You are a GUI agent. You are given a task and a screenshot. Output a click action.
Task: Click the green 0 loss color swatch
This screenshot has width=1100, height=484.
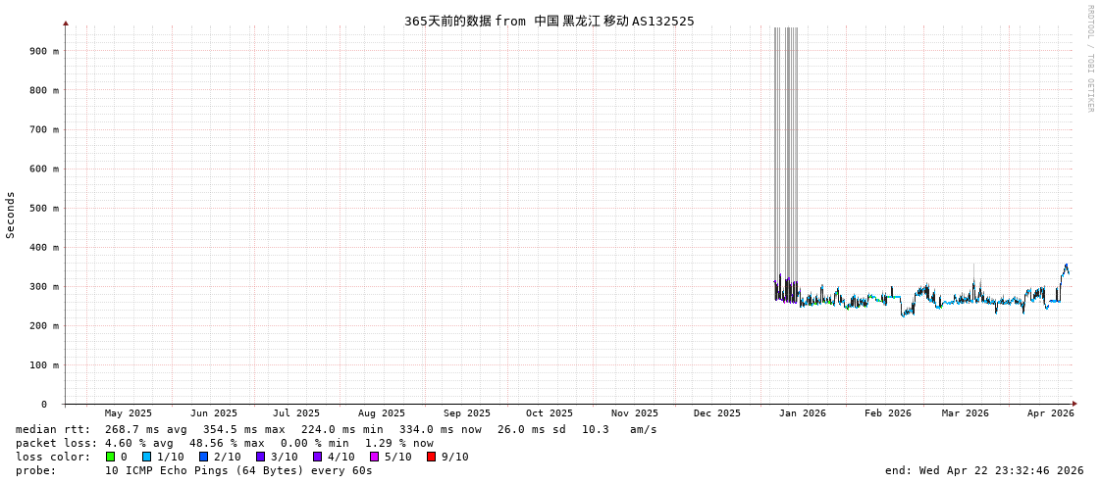pos(110,457)
